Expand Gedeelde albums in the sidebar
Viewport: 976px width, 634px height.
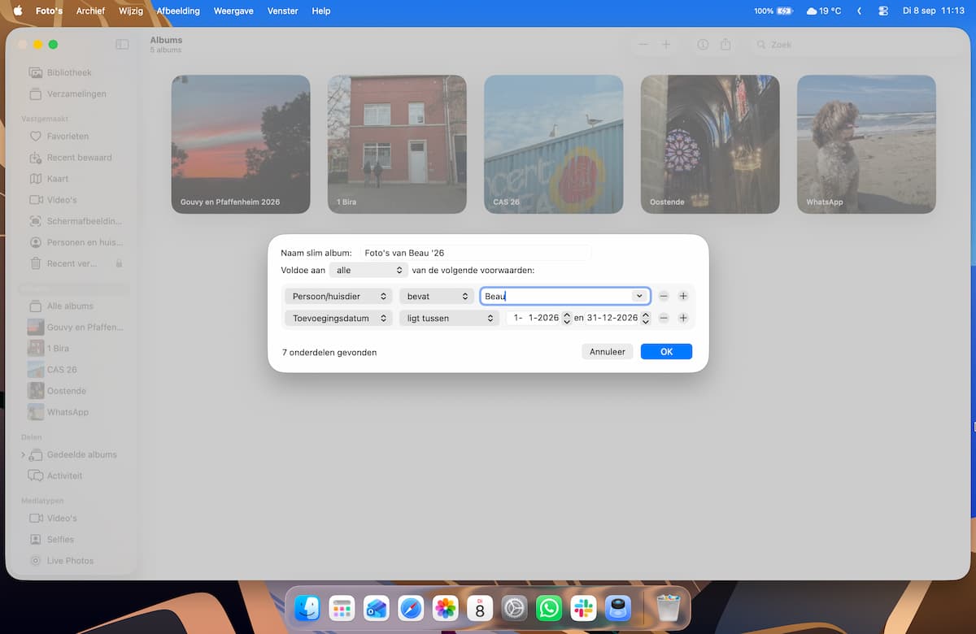tap(23, 455)
